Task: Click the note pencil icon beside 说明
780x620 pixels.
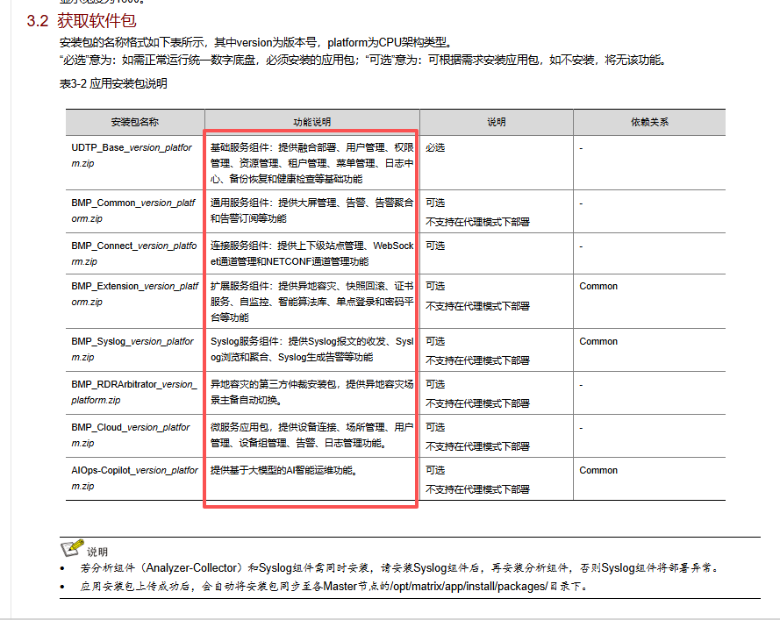Action: pyautogui.click(x=70, y=550)
